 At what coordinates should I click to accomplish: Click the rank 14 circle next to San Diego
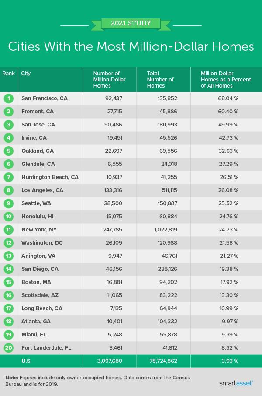[9, 269]
